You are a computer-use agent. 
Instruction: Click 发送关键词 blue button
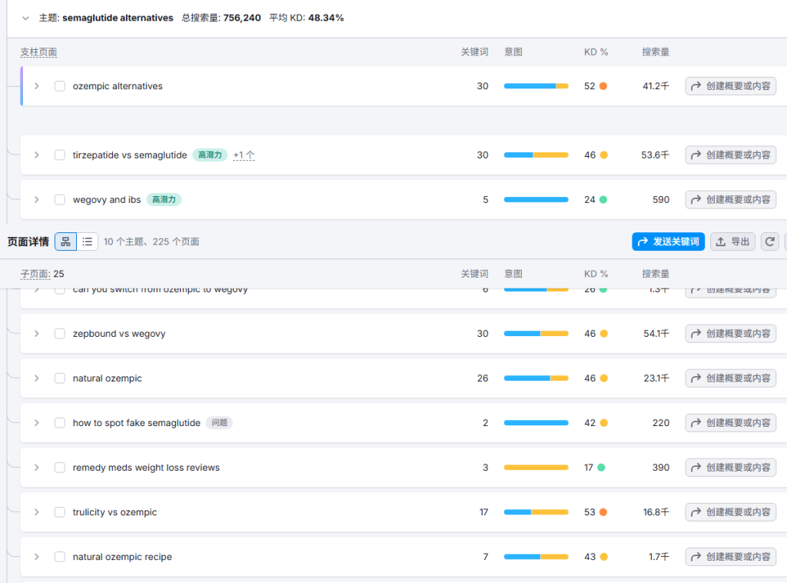[668, 242]
